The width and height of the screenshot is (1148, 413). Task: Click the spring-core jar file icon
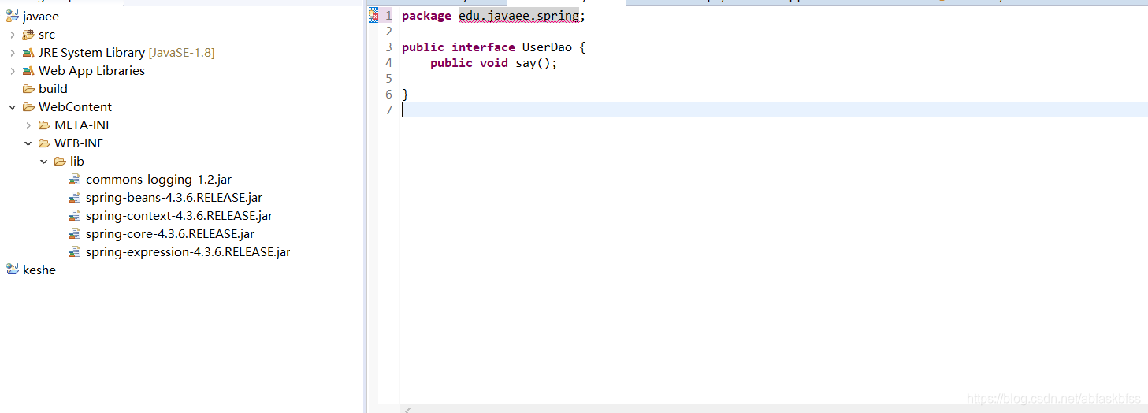(x=75, y=233)
